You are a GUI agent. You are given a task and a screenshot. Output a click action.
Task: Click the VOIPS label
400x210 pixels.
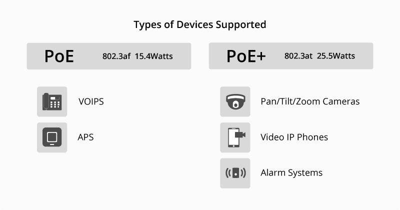pos(91,101)
